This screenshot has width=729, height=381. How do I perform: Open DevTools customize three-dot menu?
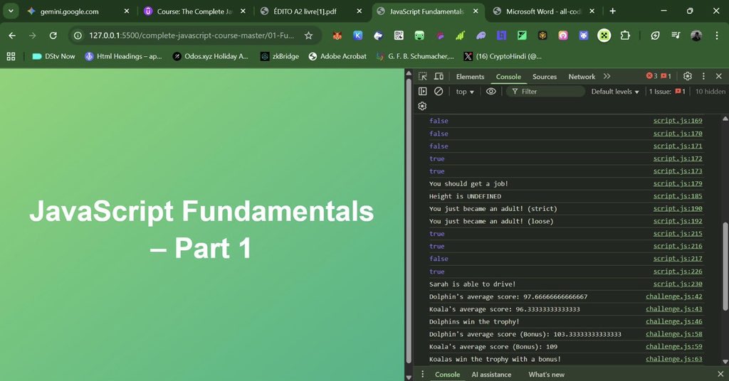[703, 76]
